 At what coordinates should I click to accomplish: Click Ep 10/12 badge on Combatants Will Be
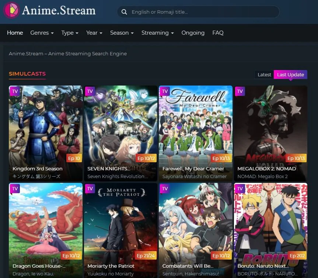tap(221, 256)
